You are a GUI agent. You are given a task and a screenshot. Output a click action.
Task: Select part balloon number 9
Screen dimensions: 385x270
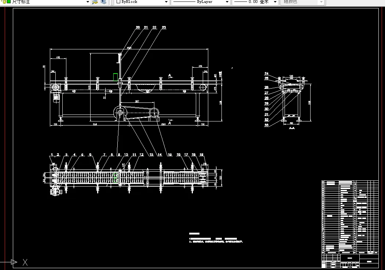[x=118, y=155]
